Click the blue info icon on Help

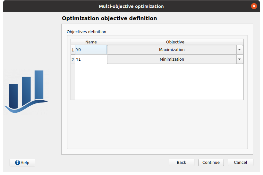18,163
